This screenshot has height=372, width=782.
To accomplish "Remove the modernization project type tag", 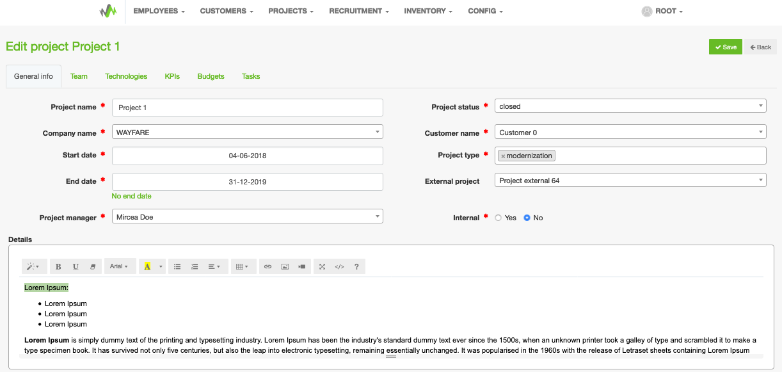I will (503, 156).
